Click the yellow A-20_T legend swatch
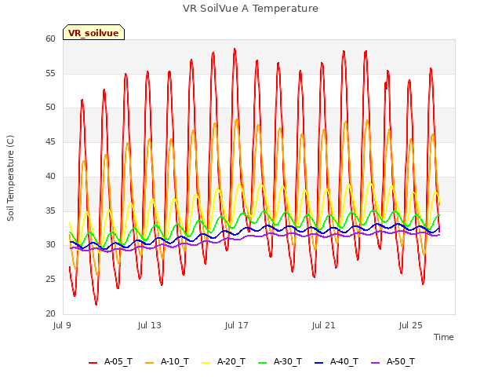502x377 pixels. (206, 363)
